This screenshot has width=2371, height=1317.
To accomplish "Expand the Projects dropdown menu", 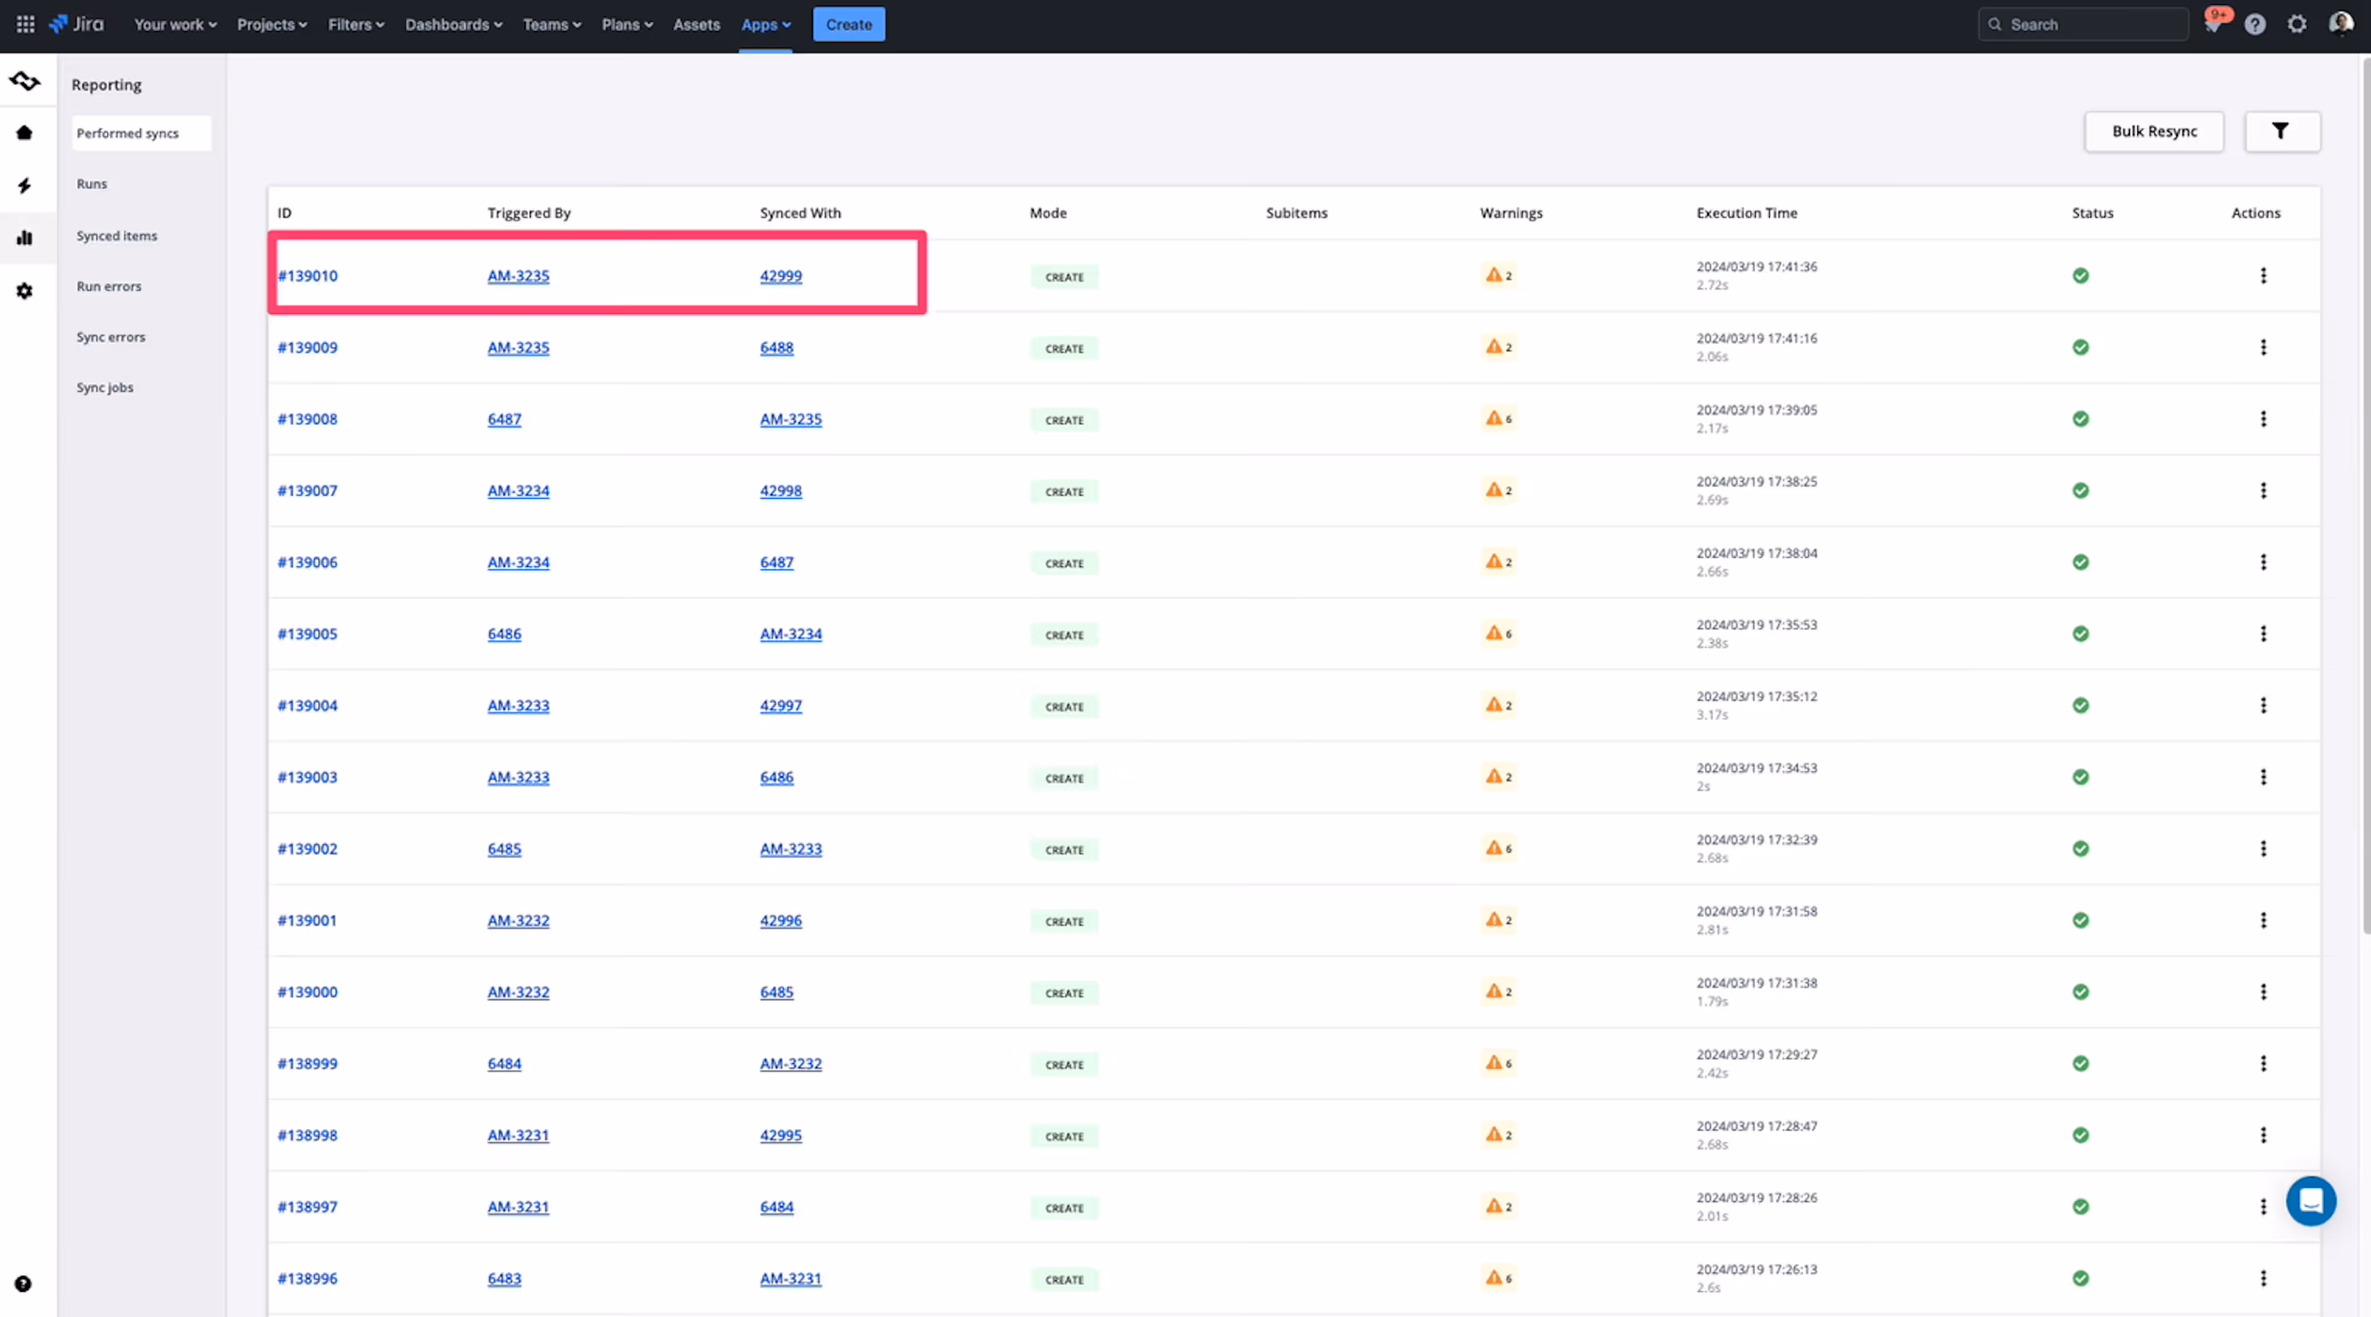I will 272,25.
